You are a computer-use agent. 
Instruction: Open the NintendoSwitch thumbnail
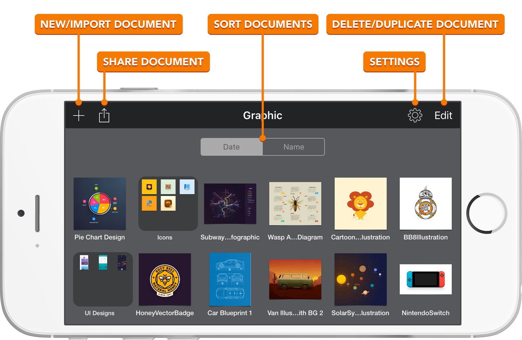pyautogui.click(x=426, y=279)
